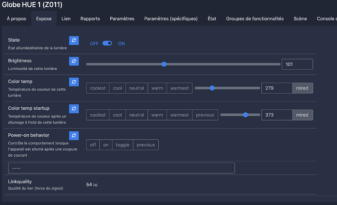
Task: Refresh the Color temp startup value
Action: pyautogui.click(x=74, y=109)
